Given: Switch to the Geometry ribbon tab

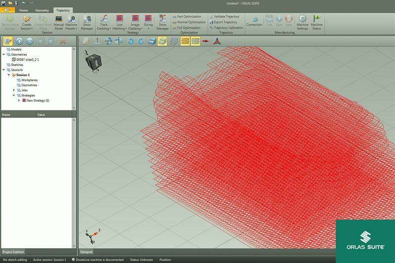Looking at the screenshot, I should pos(42,10).
